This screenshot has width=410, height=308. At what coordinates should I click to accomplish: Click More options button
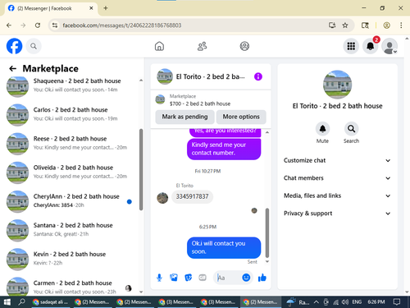click(241, 117)
